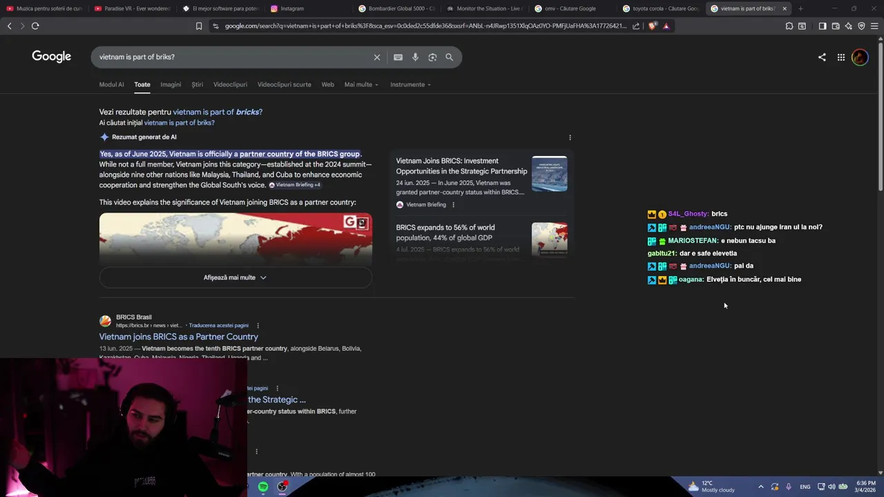Bookmark this page with the bookmark icon
Screen dimensions: 884x497
[199, 26]
